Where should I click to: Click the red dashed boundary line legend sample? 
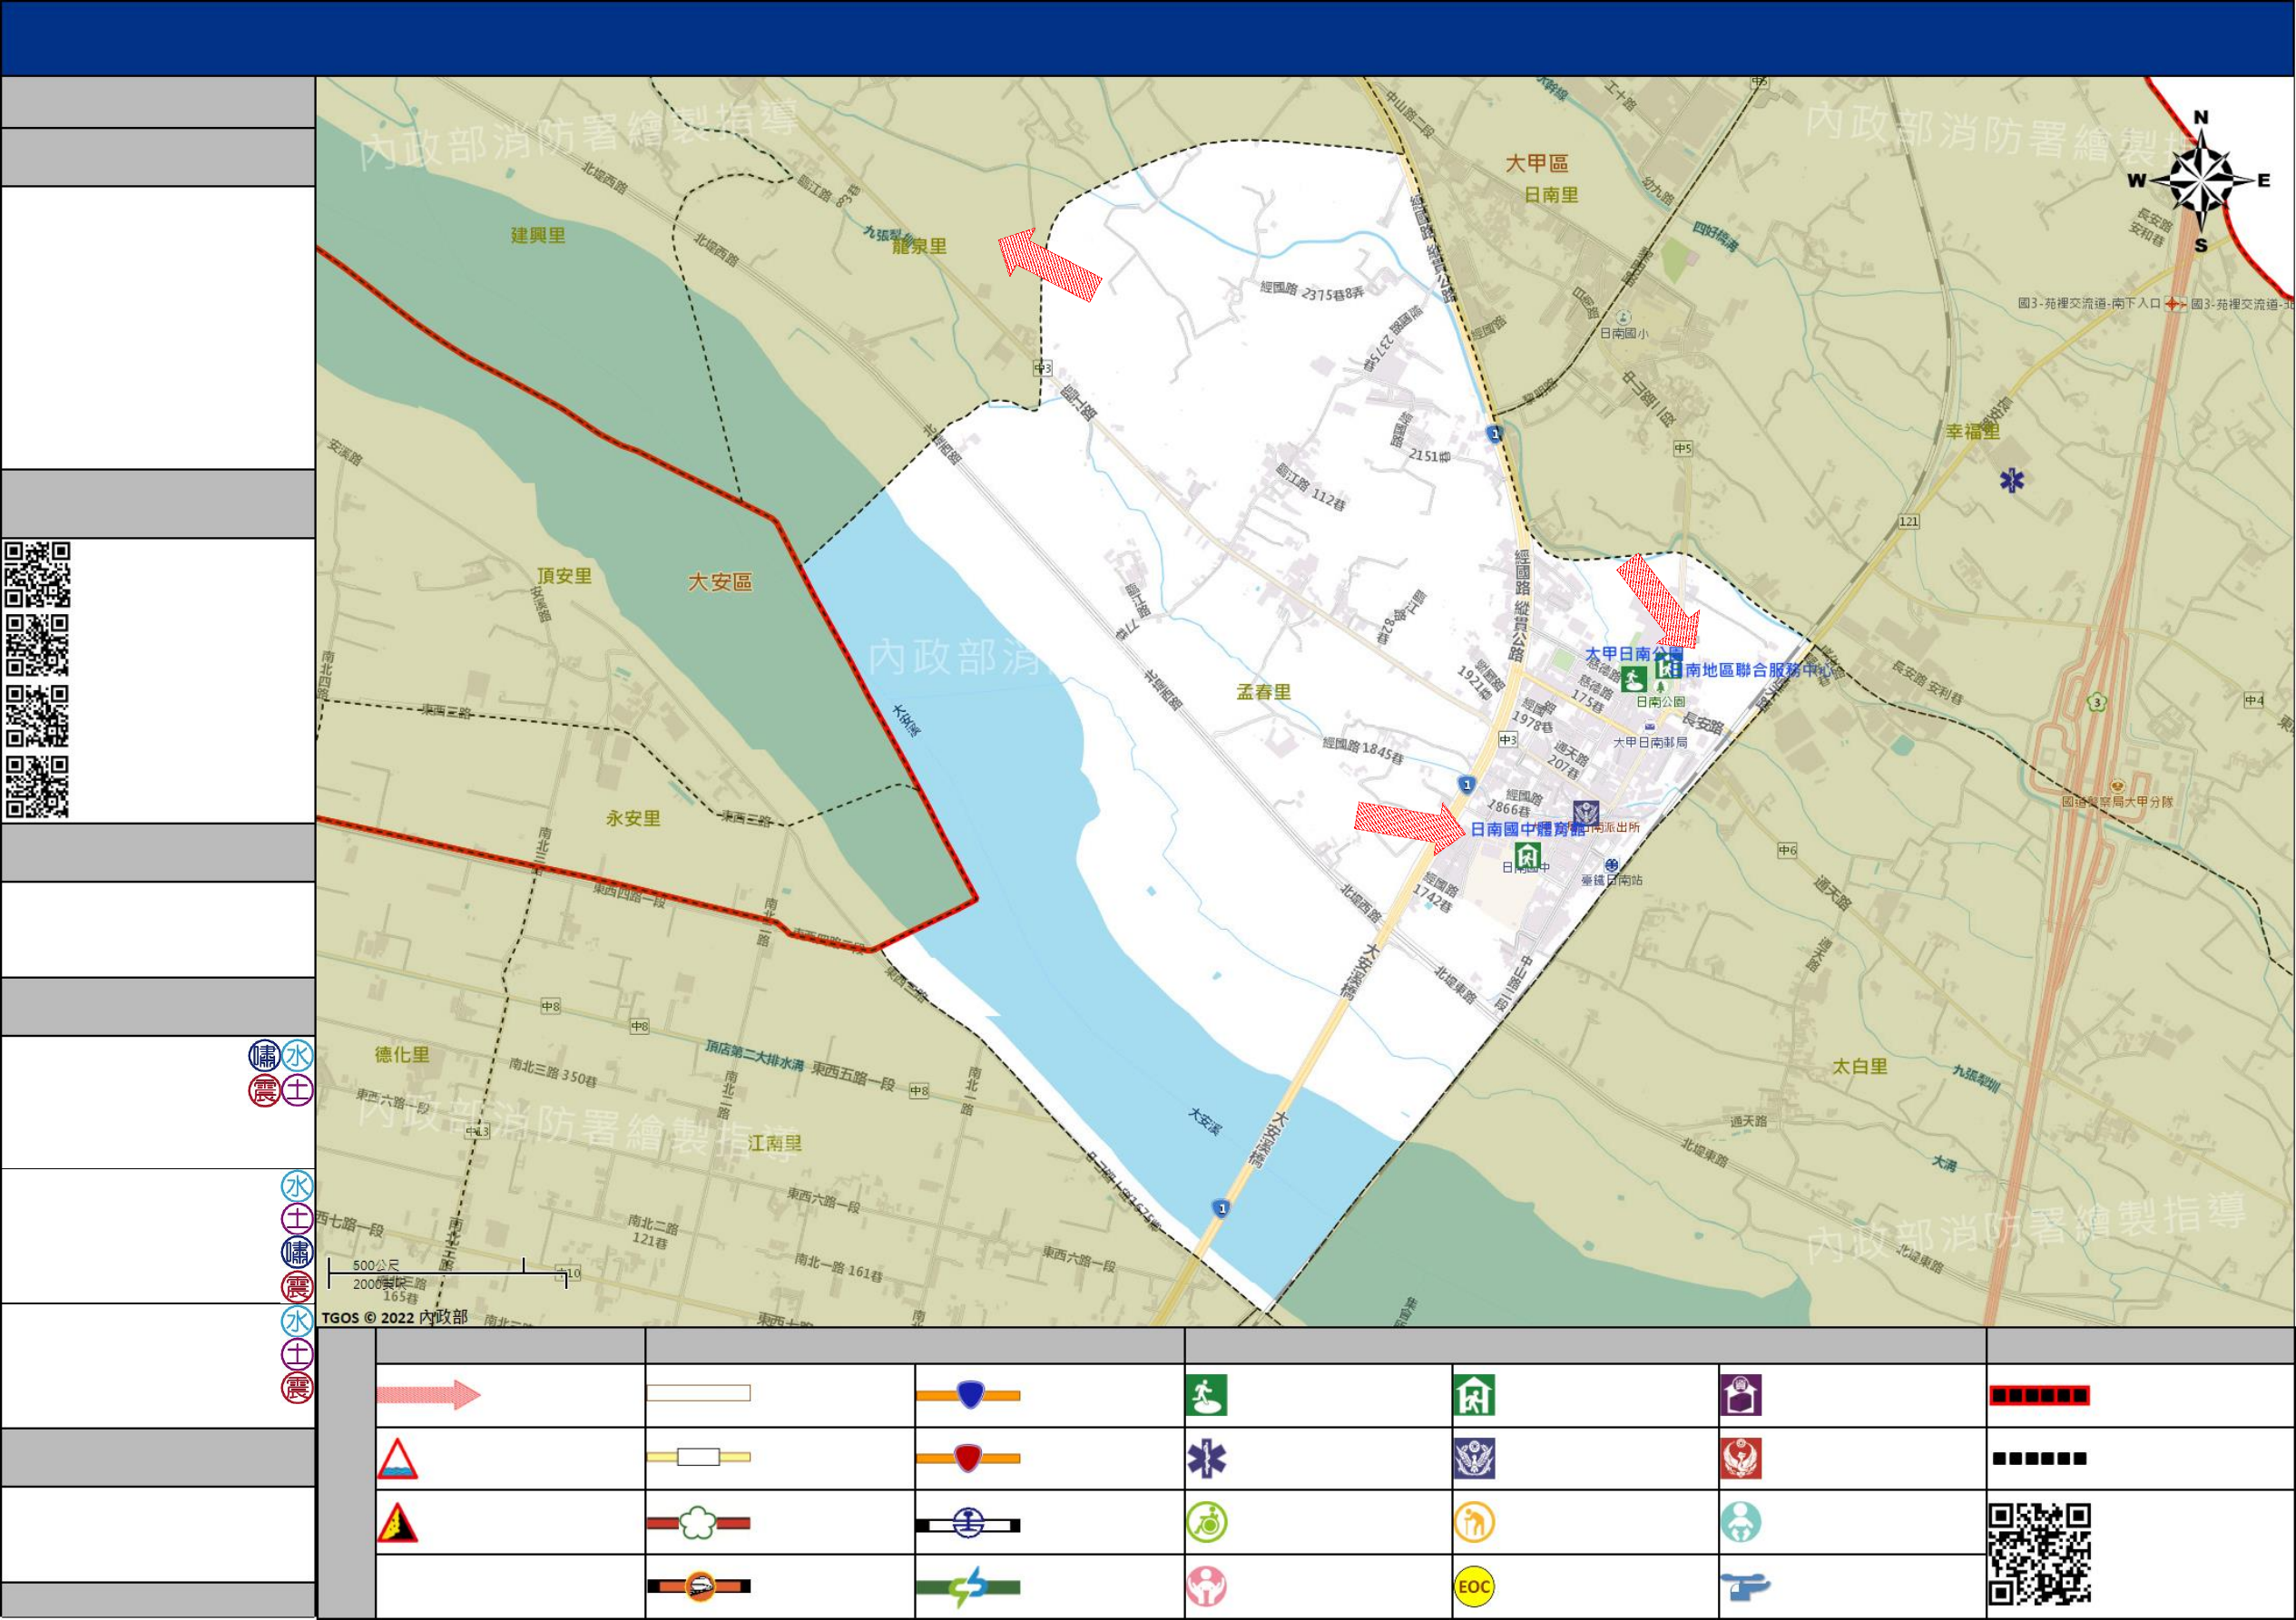click(x=2040, y=1395)
